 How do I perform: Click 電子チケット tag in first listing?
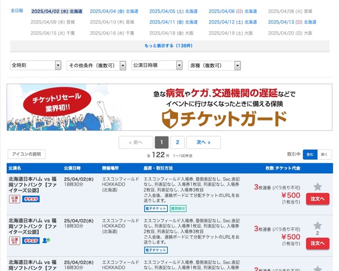156,208
